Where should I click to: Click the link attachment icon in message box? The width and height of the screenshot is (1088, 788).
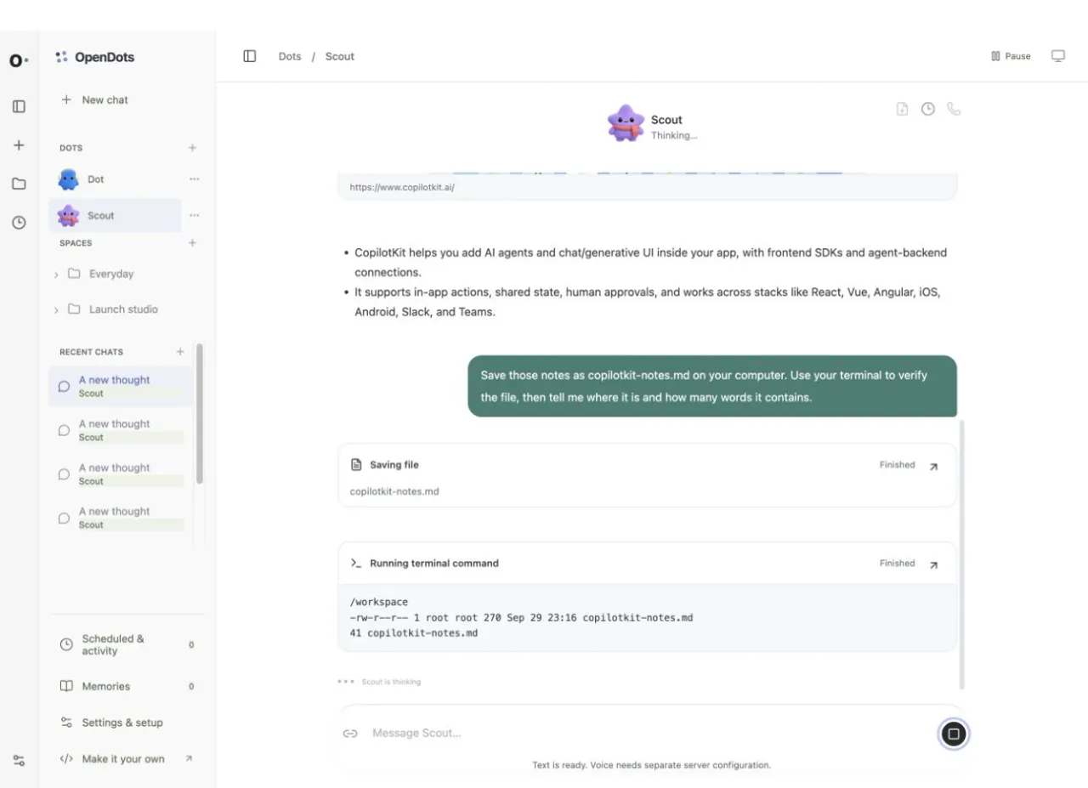(x=350, y=734)
